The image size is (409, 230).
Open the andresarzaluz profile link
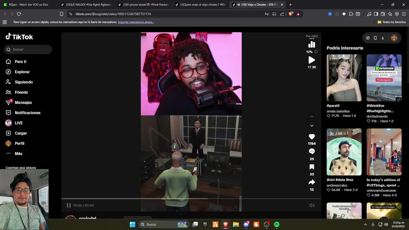[x=337, y=185]
